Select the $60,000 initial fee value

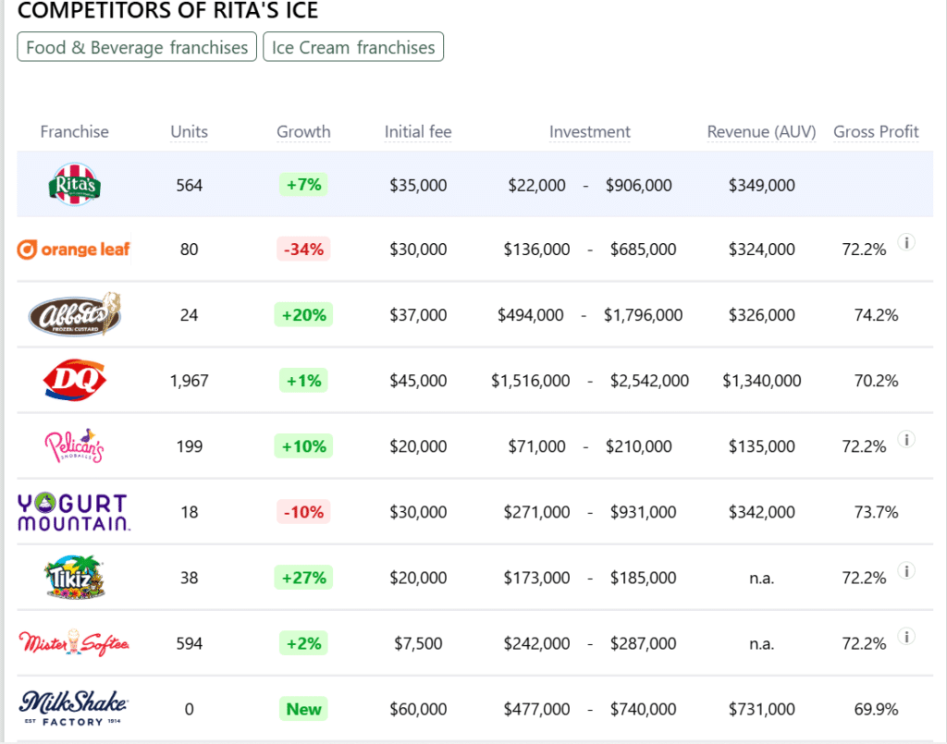tap(418, 709)
